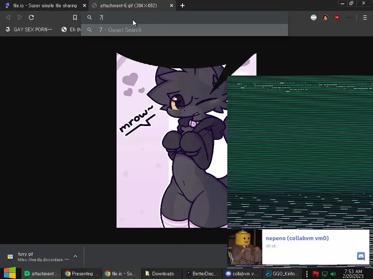The image size is (373, 279).
Task: Switch to the GGO_Kirito taskbar window
Action: pos(282,274)
